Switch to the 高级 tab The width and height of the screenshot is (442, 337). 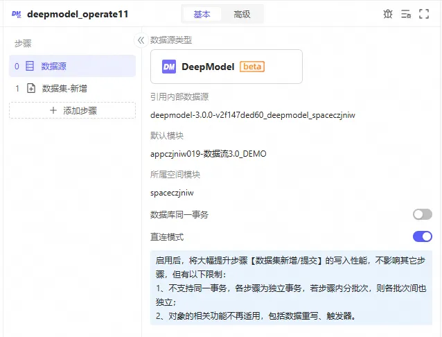(x=242, y=14)
